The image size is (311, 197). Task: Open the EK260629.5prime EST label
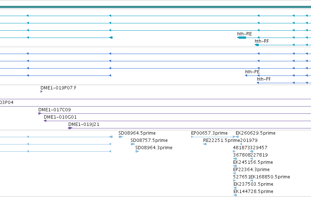click(255, 133)
